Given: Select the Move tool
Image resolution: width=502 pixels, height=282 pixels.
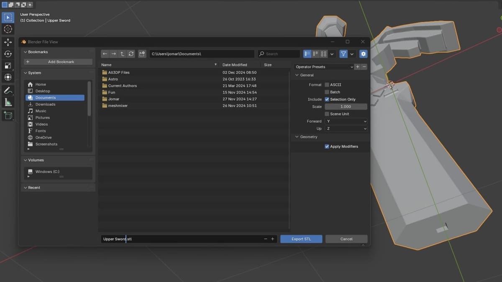Looking at the screenshot, I should click(8, 42).
